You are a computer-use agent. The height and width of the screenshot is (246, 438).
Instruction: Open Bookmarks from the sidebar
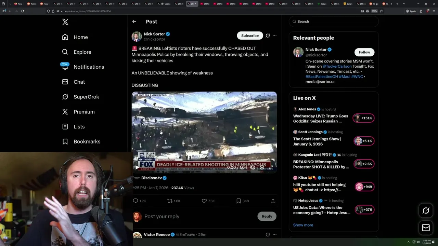tap(81, 141)
